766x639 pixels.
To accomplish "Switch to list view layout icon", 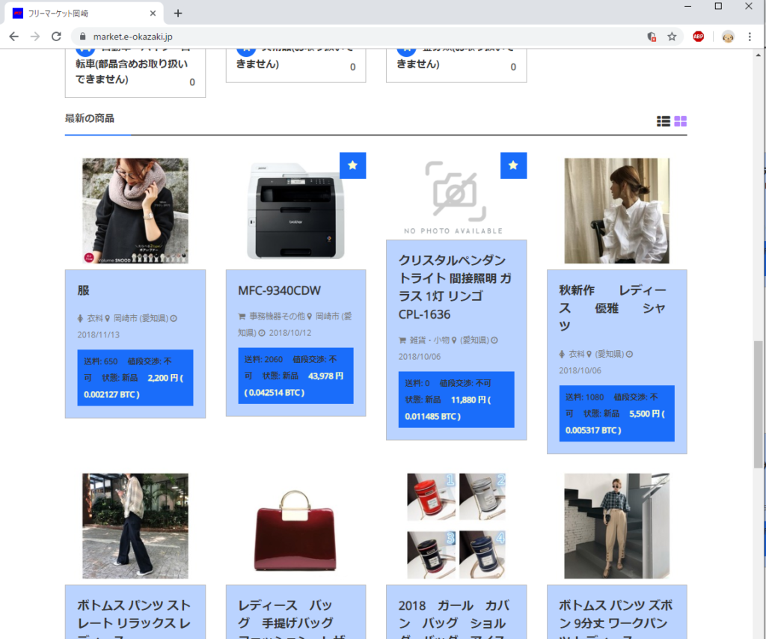I will coord(664,121).
